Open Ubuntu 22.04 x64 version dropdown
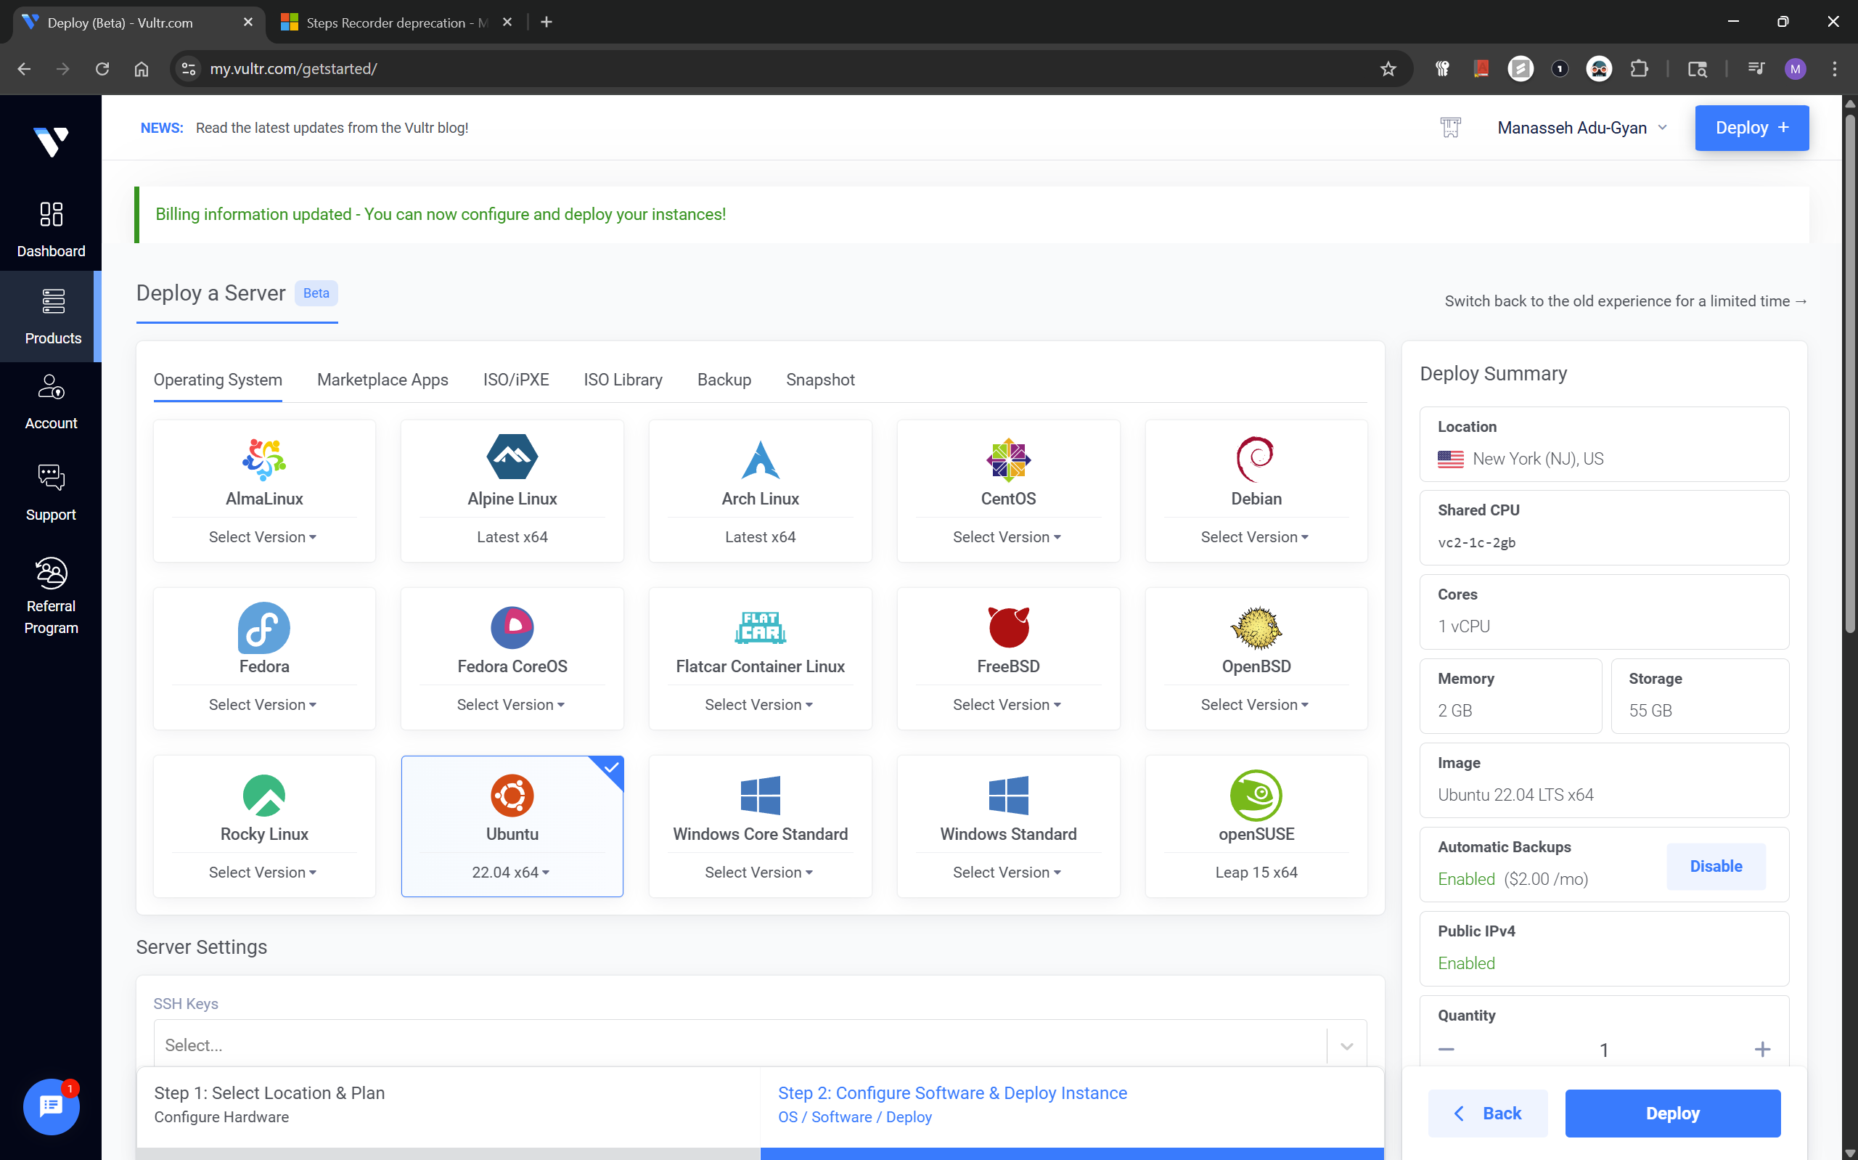Image resolution: width=1858 pixels, height=1160 pixels. (511, 873)
